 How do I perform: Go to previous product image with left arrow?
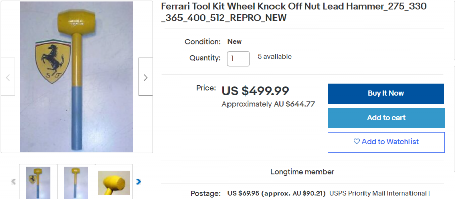point(8,77)
